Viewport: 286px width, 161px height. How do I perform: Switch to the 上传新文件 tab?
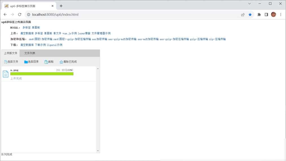pos(11,53)
